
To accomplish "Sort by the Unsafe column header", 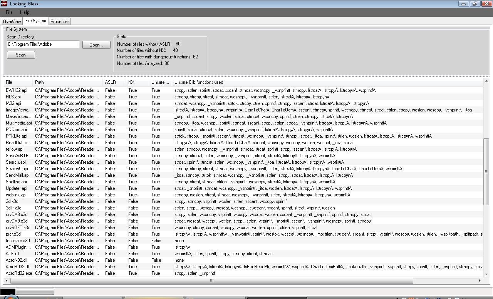I will pyautogui.click(x=161, y=82).
